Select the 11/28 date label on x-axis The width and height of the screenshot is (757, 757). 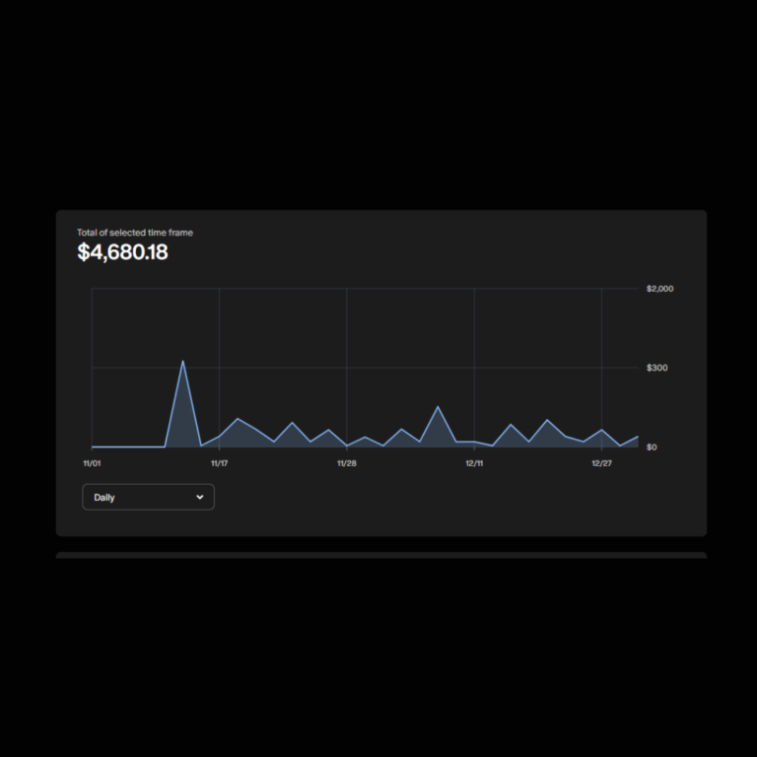point(346,463)
